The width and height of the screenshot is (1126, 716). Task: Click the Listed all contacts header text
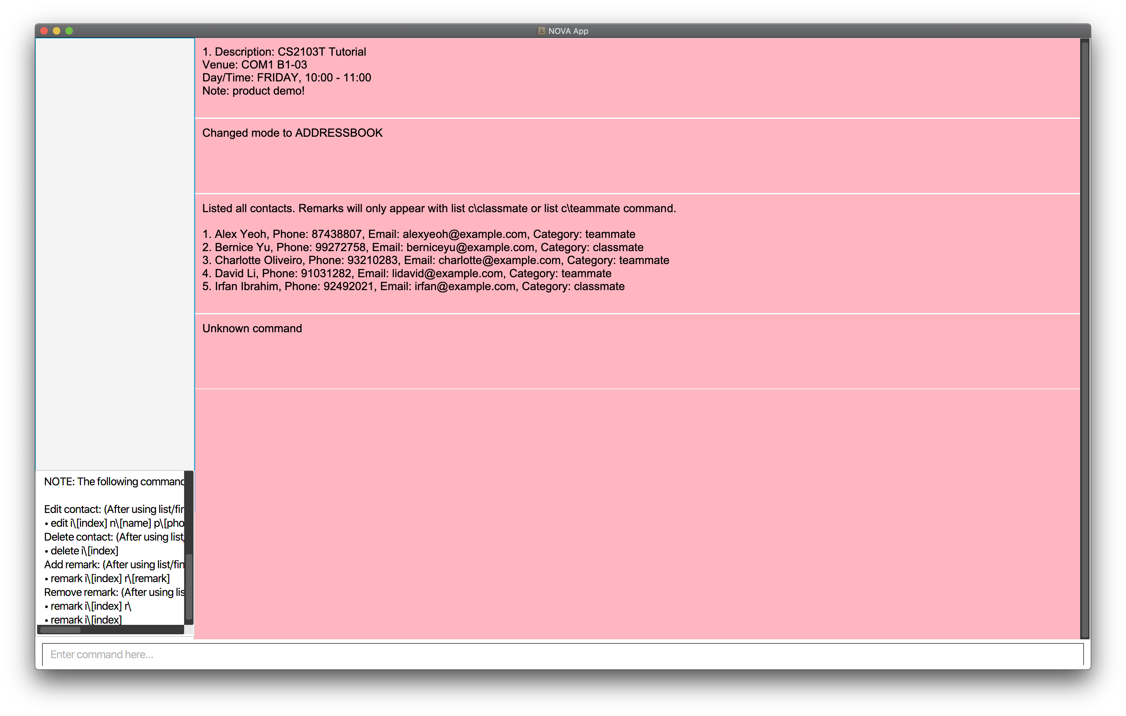tap(439, 209)
